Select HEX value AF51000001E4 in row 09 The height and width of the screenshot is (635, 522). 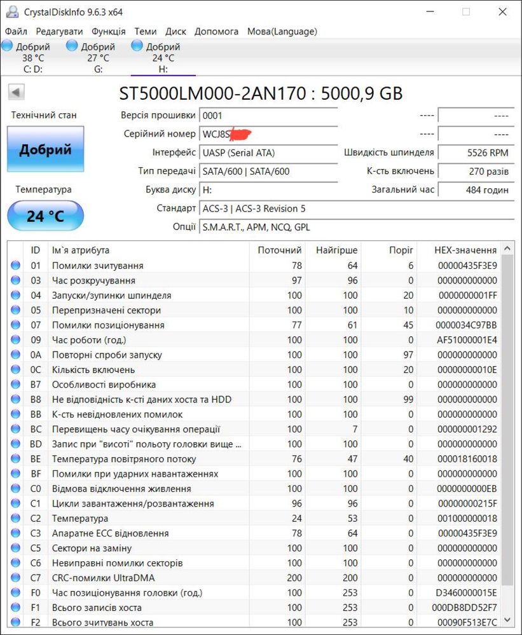click(467, 340)
